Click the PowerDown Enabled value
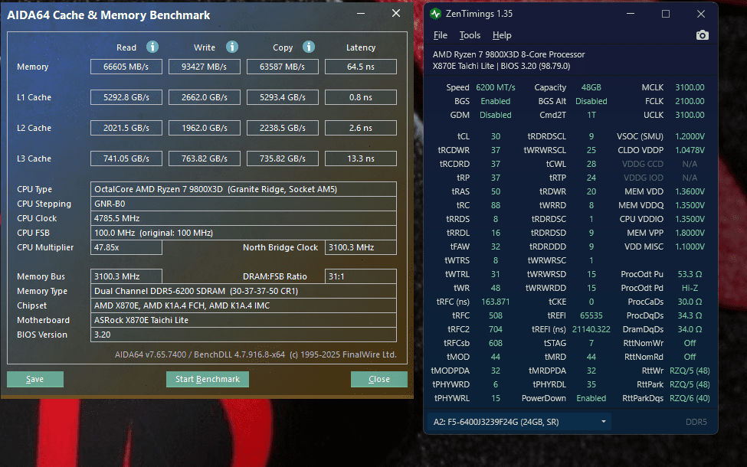Screen dimensions: 747x467 coord(591,398)
